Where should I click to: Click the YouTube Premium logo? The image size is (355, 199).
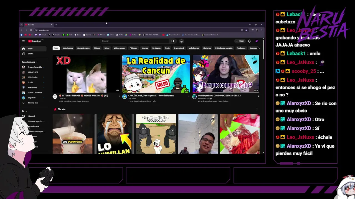click(x=35, y=41)
